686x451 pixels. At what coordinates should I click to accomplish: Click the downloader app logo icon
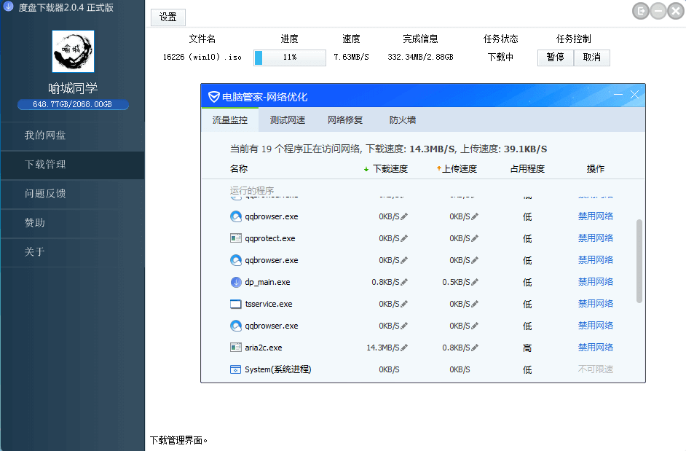coord(8,6)
